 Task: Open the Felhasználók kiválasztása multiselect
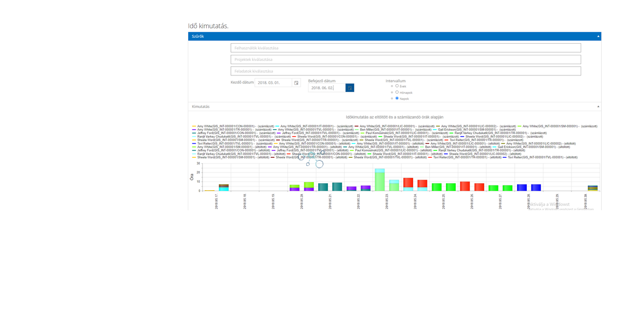click(x=405, y=48)
